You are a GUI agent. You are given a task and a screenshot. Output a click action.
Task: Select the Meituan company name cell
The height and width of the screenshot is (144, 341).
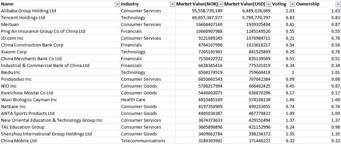click(x=10, y=25)
